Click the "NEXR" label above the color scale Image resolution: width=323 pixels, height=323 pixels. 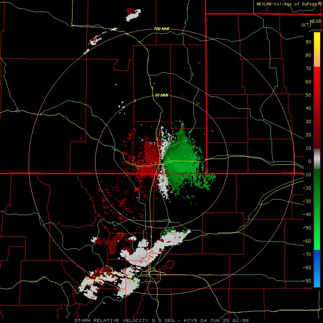click(x=315, y=22)
